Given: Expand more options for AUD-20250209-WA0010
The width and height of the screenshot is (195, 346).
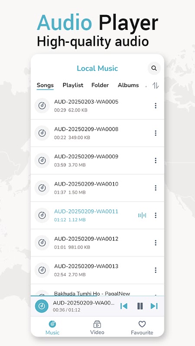Looking at the screenshot, I should (156, 188).
